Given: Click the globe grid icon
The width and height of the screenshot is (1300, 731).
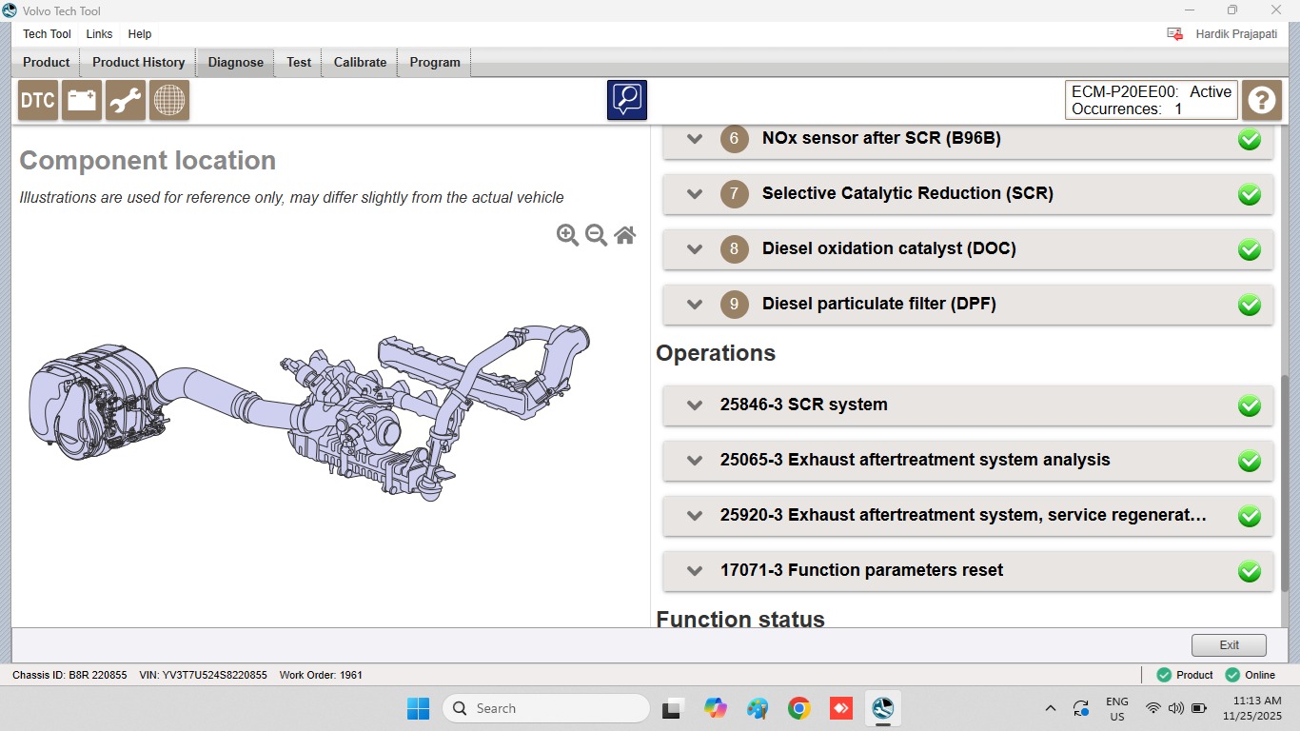Looking at the screenshot, I should (169, 100).
